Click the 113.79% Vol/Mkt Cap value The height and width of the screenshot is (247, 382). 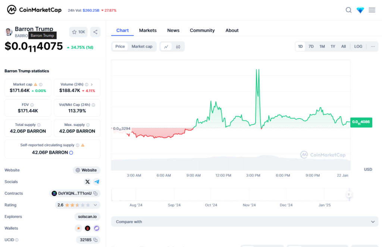pyautogui.click(x=77, y=111)
